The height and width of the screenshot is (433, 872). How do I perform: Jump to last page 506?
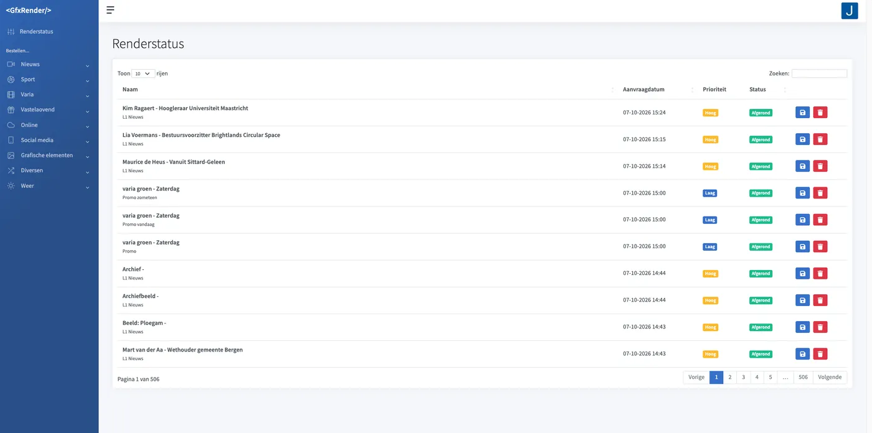[x=803, y=377]
